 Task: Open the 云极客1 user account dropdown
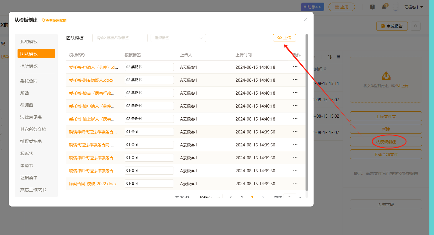[413, 7]
